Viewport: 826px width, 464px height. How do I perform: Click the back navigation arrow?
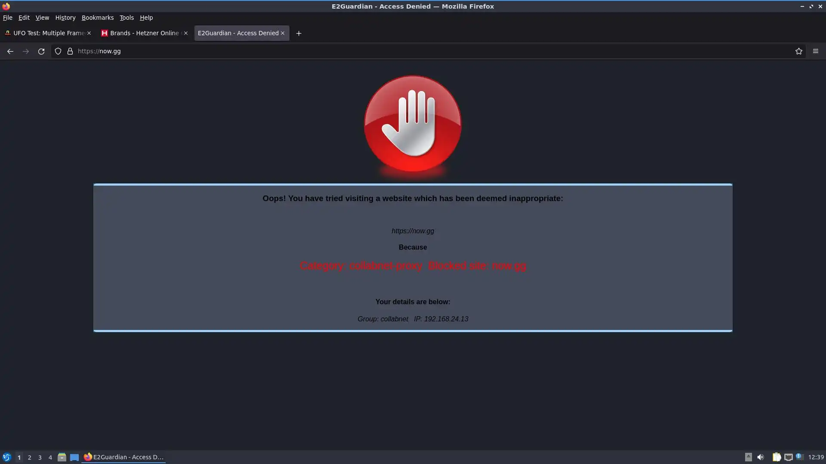point(10,51)
